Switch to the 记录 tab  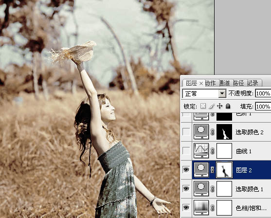pyautogui.click(x=253, y=83)
